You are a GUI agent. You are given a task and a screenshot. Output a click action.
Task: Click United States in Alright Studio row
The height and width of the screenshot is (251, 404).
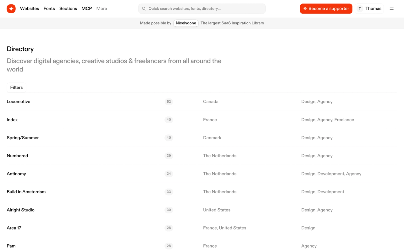tap(217, 210)
